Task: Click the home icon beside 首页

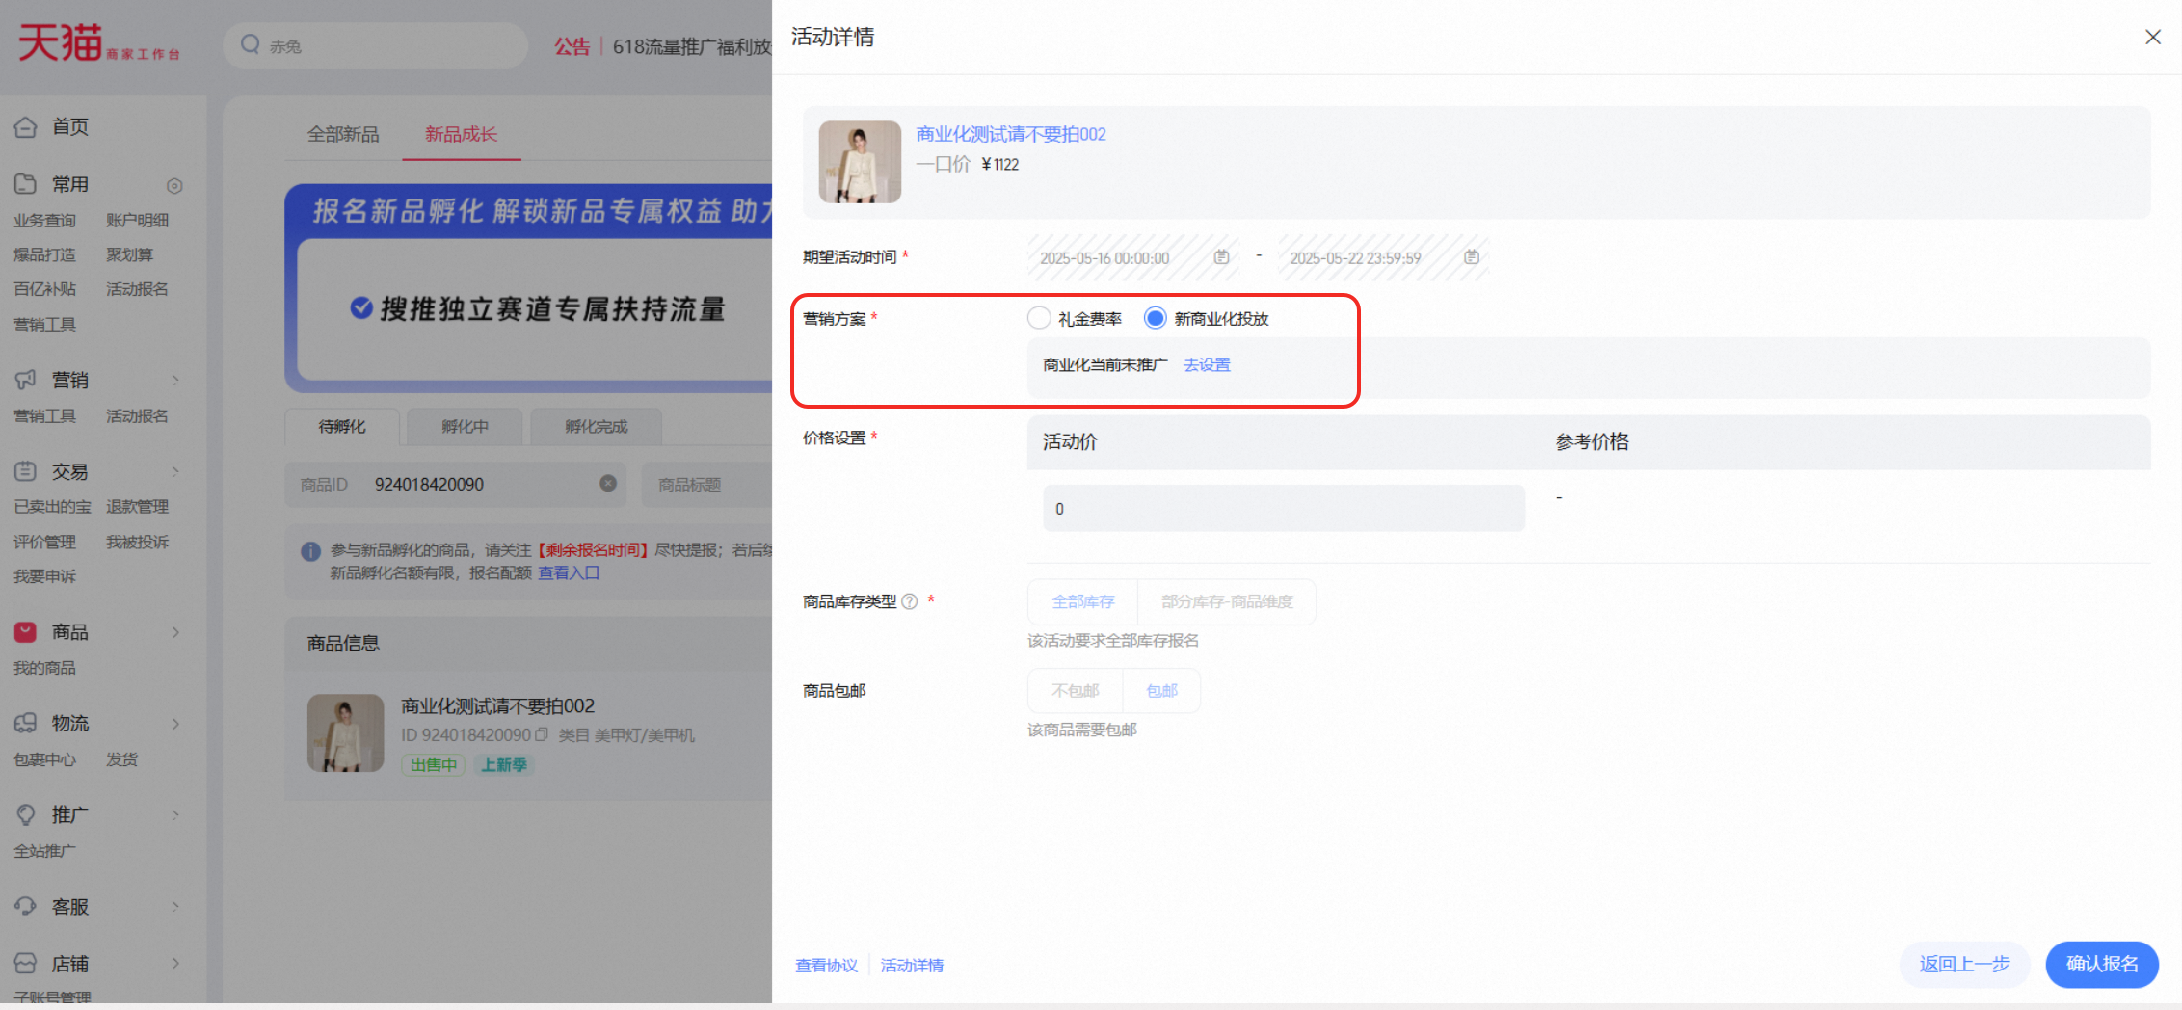Action: [26, 126]
